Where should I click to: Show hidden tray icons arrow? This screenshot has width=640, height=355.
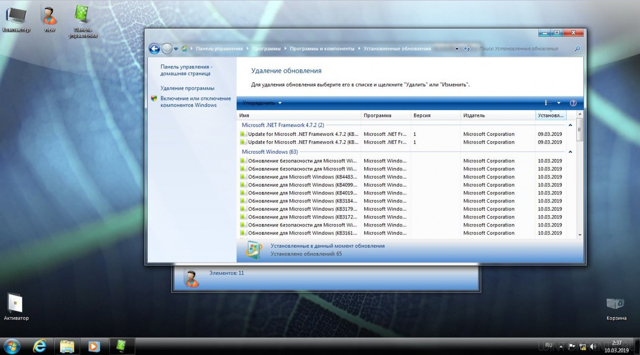[x=562, y=346]
